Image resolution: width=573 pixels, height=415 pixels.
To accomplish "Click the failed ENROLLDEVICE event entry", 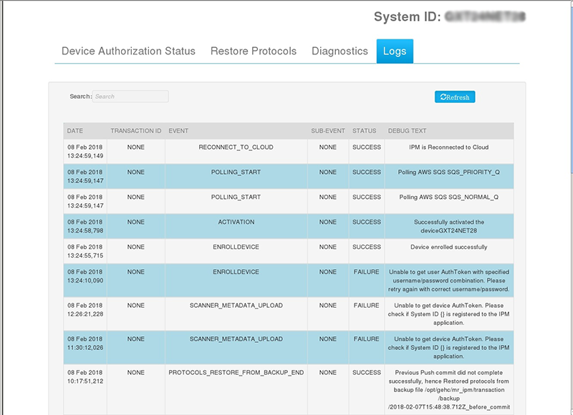I will [236, 273].
